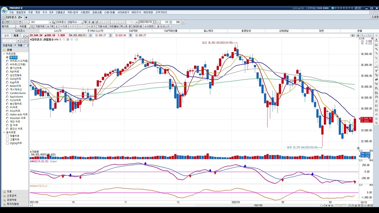
Task: Click the 수식관리 button
Action: click(149, 26)
